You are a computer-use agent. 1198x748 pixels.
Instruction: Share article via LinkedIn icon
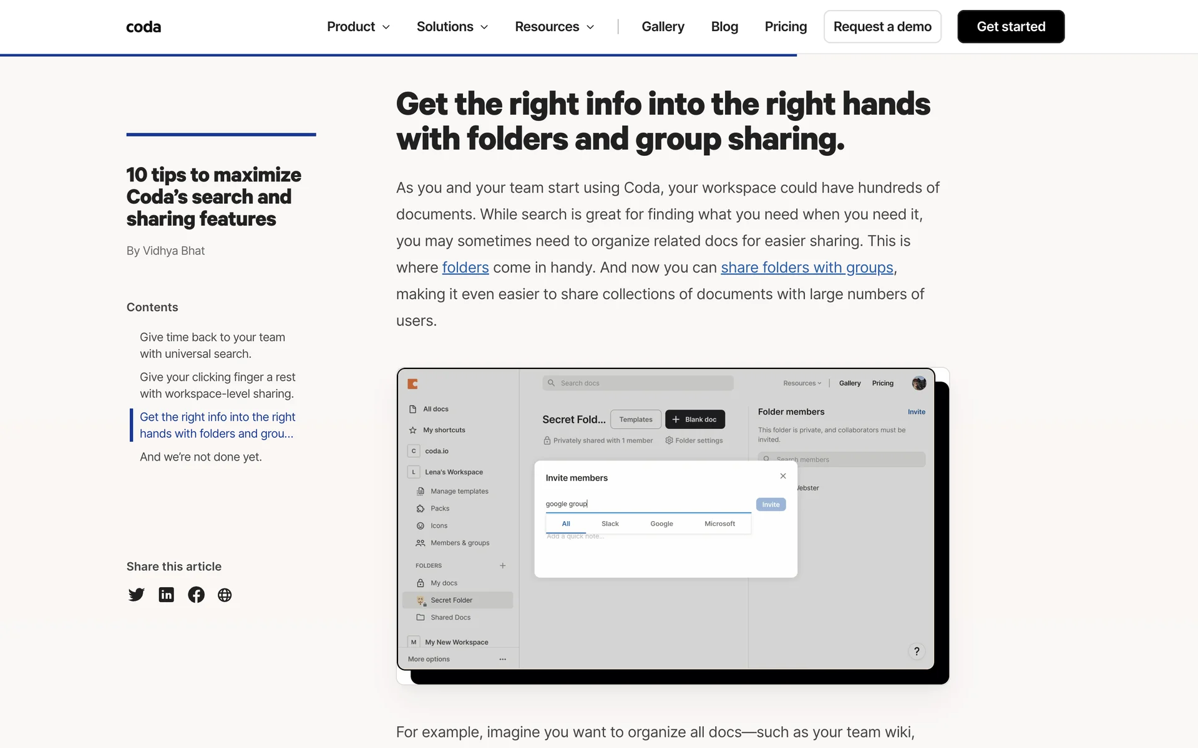pos(166,595)
